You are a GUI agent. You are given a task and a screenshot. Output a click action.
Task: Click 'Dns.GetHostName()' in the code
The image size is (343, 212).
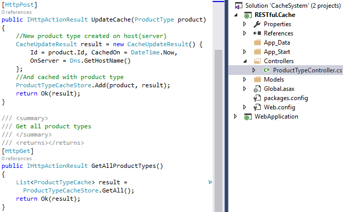tap(100, 61)
